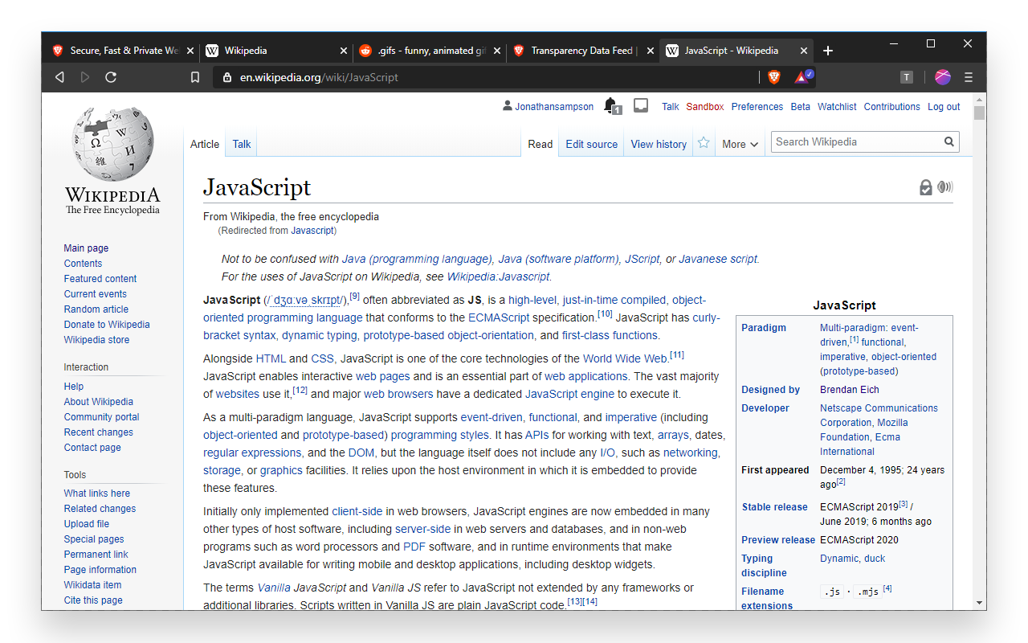Image resolution: width=1028 pixels, height=643 pixels.
Task: Click the Brave Shields lion icon
Action: pyautogui.click(x=774, y=77)
